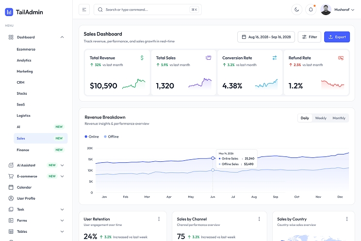This screenshot has height=241, width=361.
Task: Click Musharof profile avatar
Action: tap(326, 10)
